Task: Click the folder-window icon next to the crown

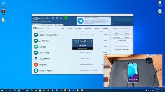Action: tap(57, 18)
